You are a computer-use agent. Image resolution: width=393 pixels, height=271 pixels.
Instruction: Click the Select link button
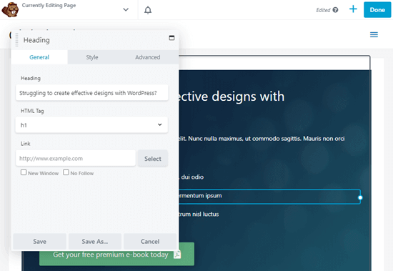point(153,159)
